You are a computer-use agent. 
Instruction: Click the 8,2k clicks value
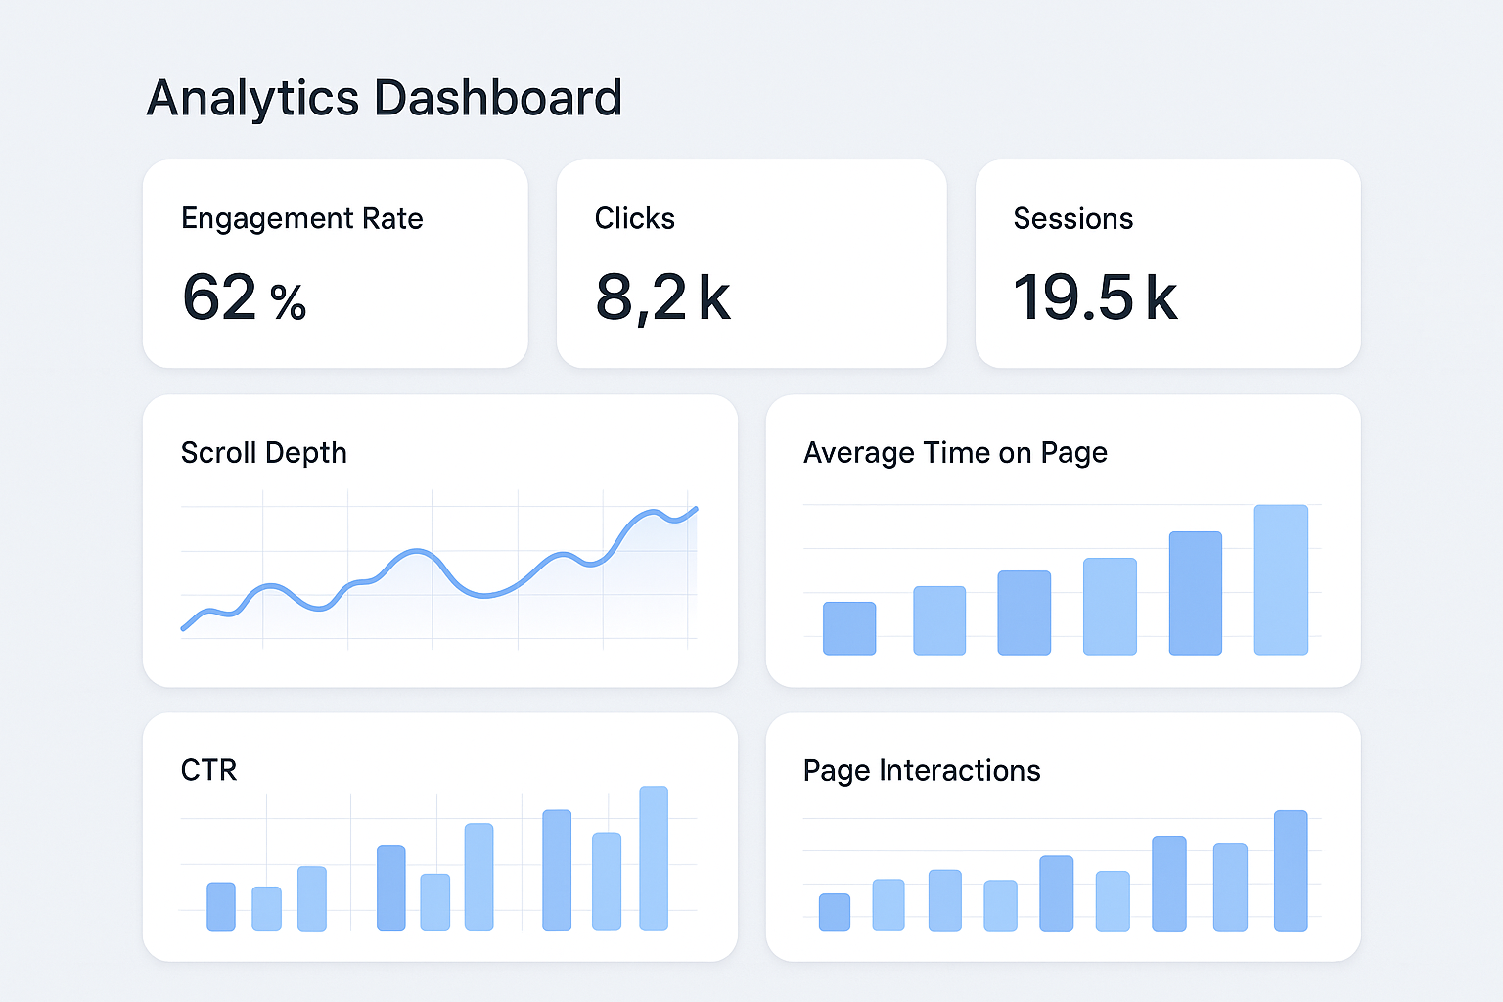662,298
